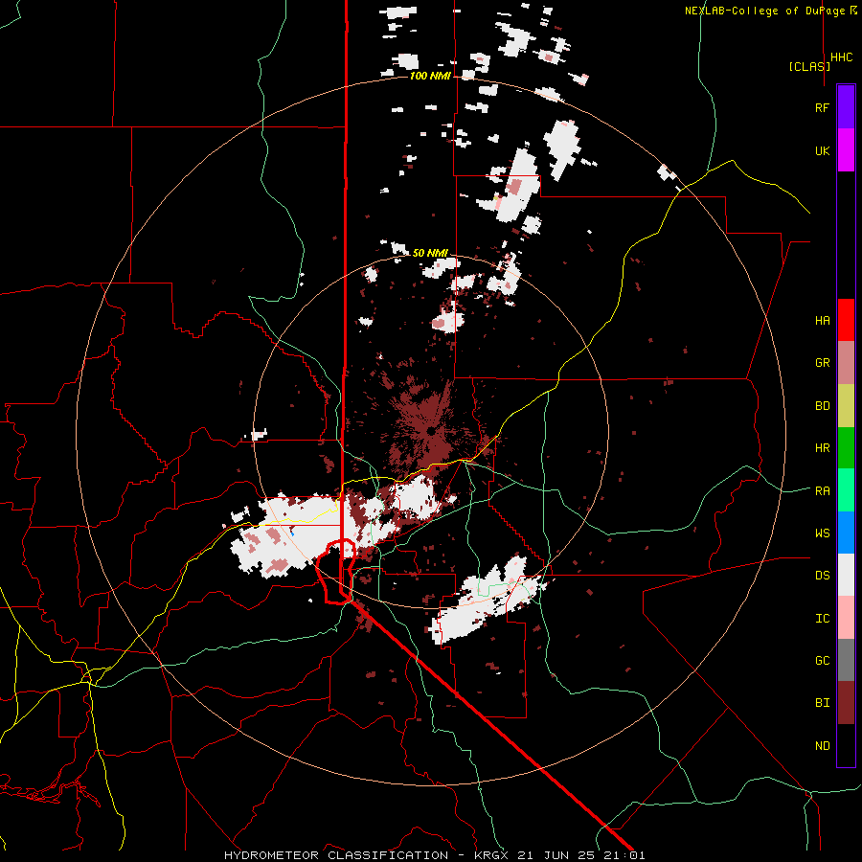Click the 'GR' legend label
Image resolution: width=862 pixels, height=862 pixels.
coord(822,363)
